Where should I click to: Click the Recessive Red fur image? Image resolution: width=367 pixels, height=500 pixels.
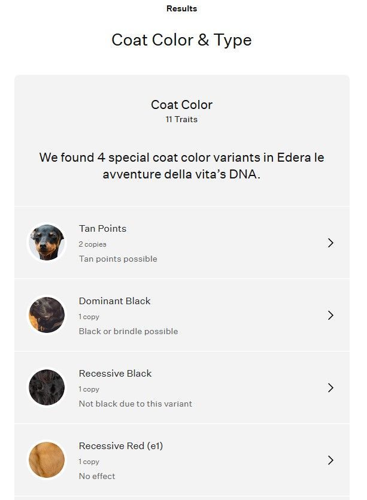point(47,460)
